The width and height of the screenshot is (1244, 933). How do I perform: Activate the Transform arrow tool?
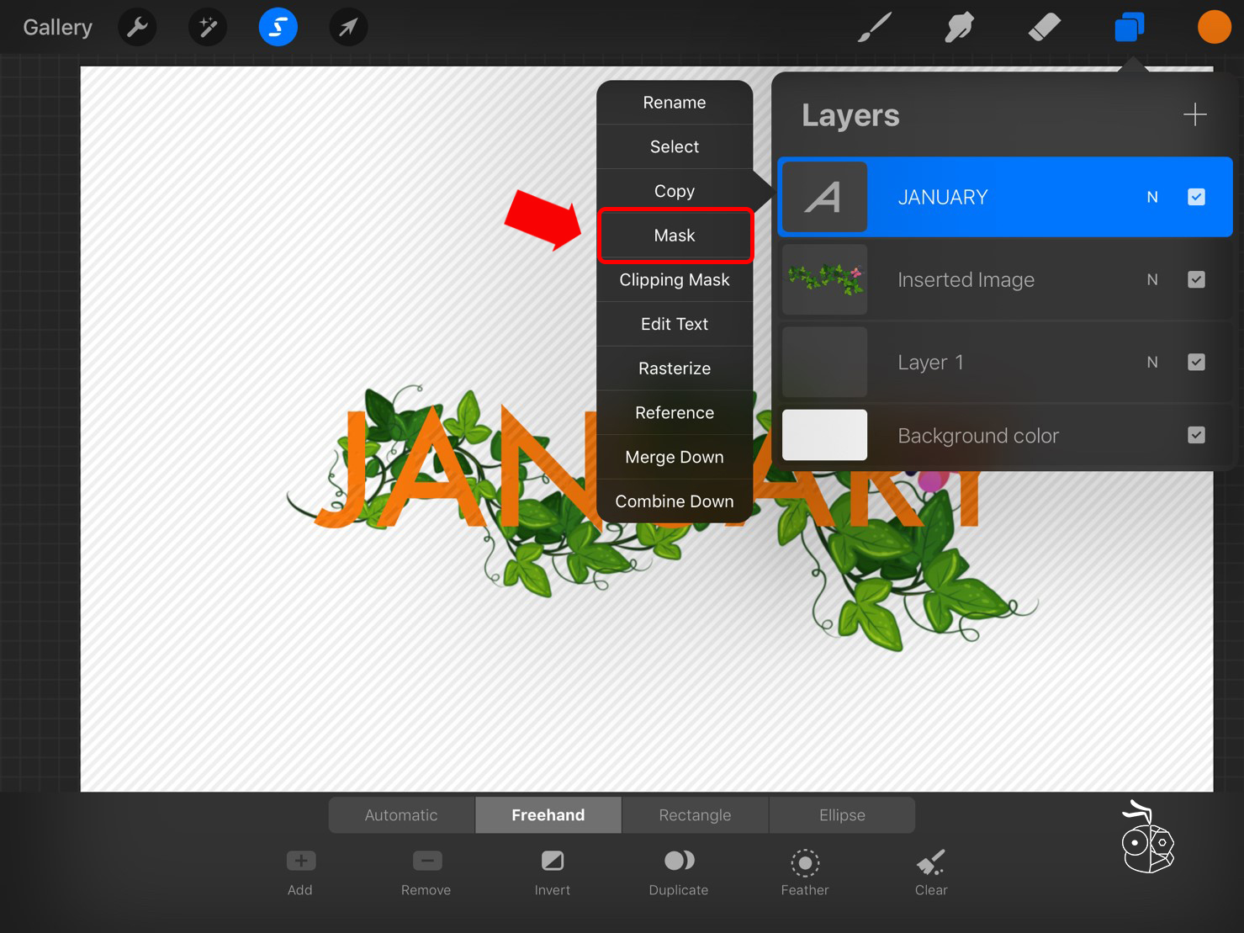pyautogui.click(x=348, y=28)
